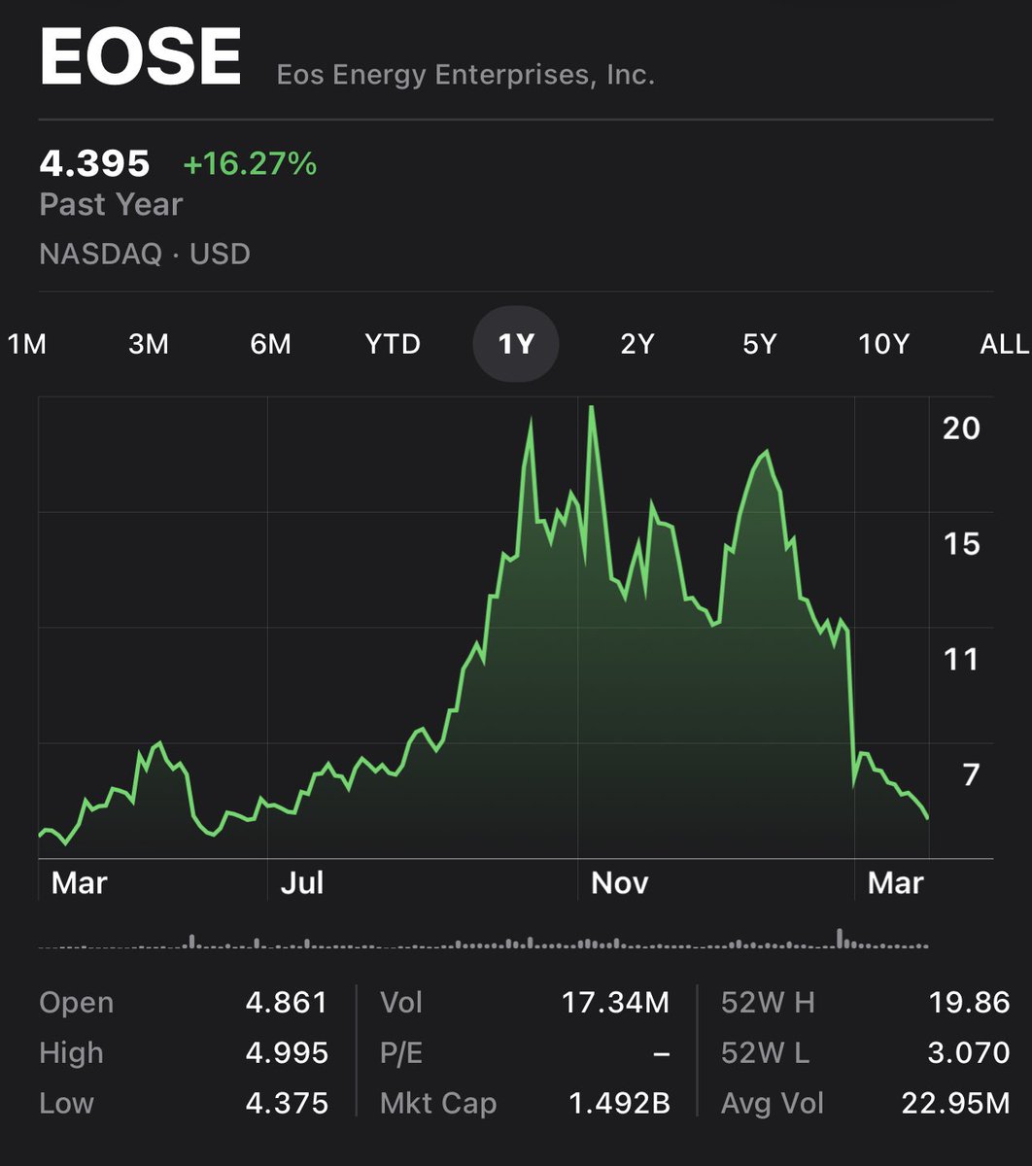Tap the Past Year label

pos(111,205)
